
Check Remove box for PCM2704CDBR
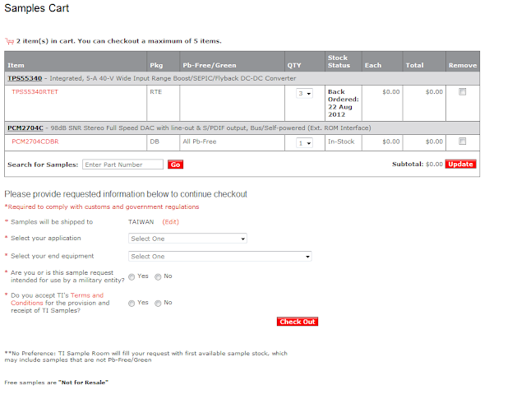click(x=462, y=142)
